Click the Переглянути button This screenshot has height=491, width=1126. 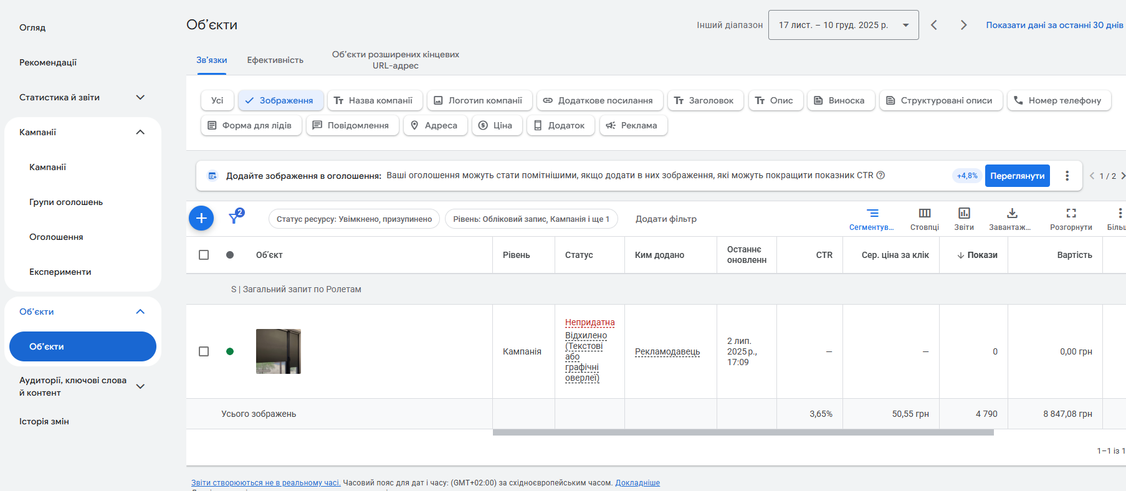[1017, 176]
